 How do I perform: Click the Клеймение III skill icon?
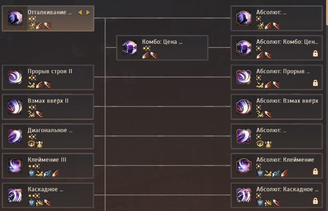click(x=15, y=166)
